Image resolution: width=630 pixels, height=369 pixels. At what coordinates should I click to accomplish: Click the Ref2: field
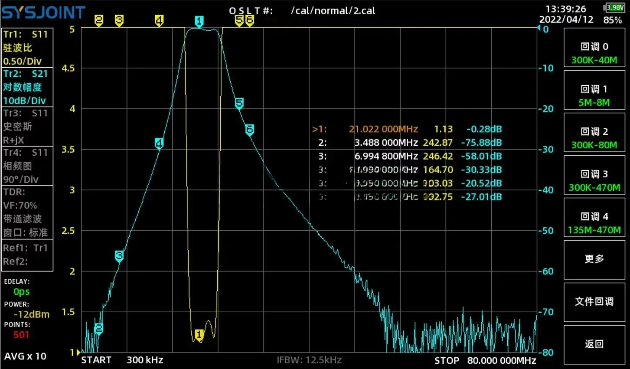(x=16, y=261)
